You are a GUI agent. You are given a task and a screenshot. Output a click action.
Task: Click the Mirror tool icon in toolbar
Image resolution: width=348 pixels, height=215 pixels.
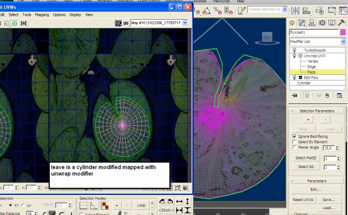point(295,10)
